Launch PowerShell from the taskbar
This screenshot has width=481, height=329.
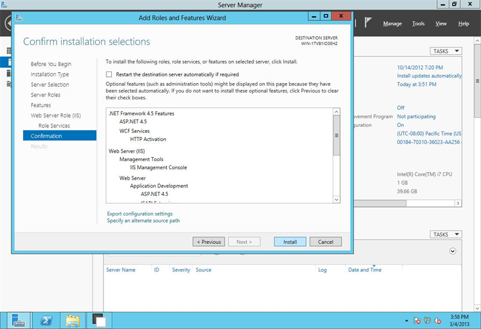click(47, 321)
